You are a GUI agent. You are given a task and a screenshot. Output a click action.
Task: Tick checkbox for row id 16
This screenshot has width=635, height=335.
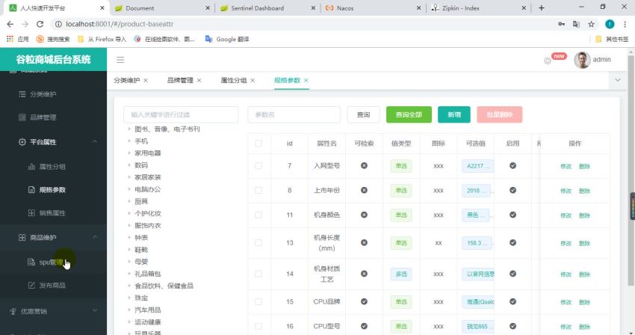coord(258,326)
